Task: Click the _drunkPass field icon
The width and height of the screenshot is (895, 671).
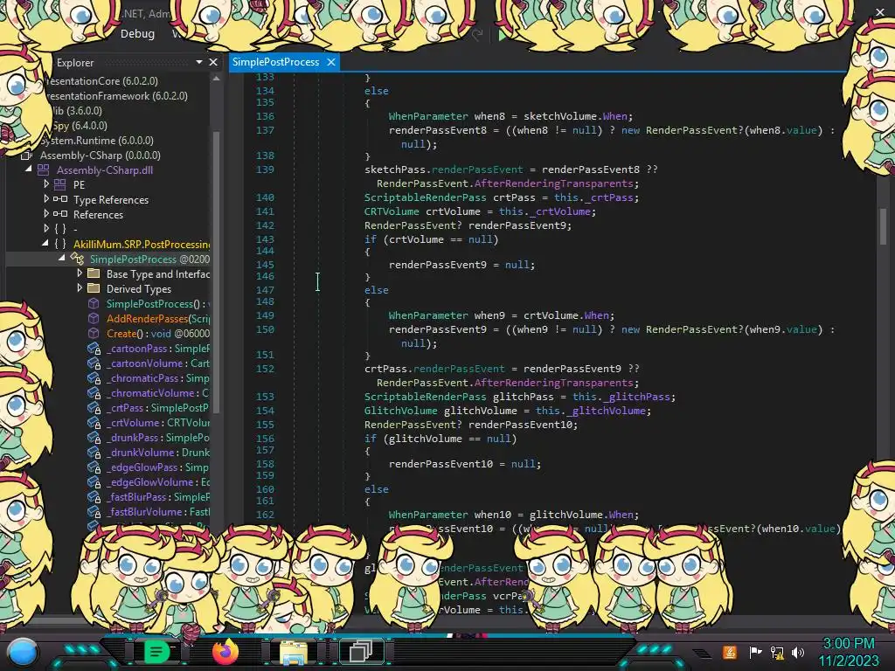Action: [x=94, y=437]
